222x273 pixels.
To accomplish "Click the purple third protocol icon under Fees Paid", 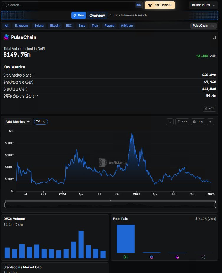I will click(x=177, y=257).
